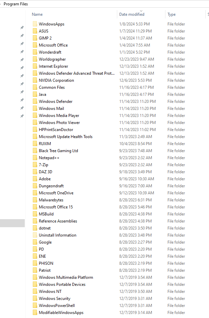Click the NVIDIA Corporation folder icon
209x318 pixels.
pyautogui.click(x=35, y=80)
